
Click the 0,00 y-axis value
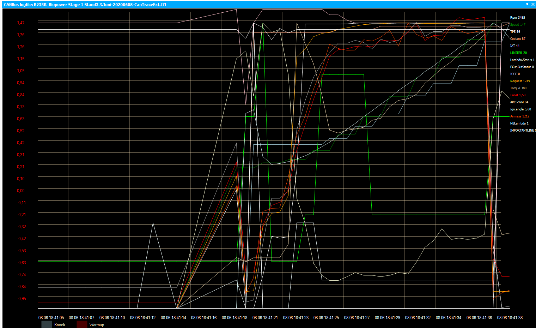point(21,191)
